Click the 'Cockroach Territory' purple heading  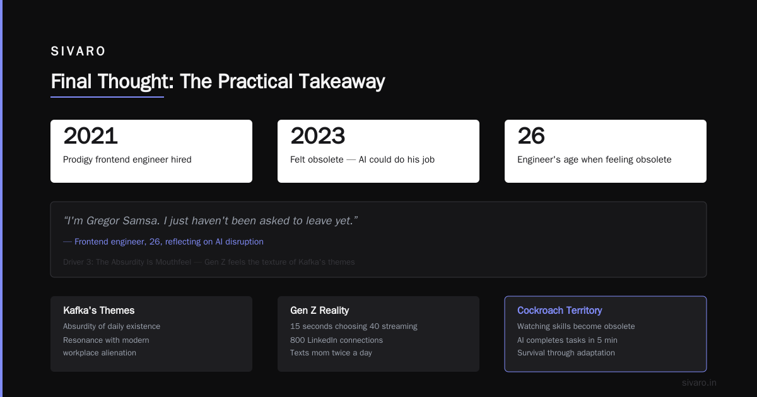(560, 310)
